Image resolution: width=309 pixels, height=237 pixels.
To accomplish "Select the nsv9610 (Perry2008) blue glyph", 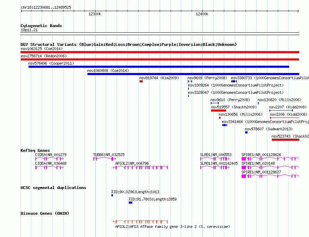I will tap(215, 103).
